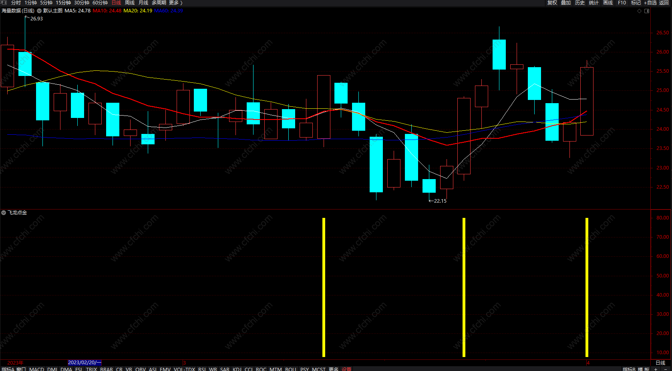The width and height of the screenshot is (672, 371).
Task: Click the 返回 back button
Action: click(664, 3)
